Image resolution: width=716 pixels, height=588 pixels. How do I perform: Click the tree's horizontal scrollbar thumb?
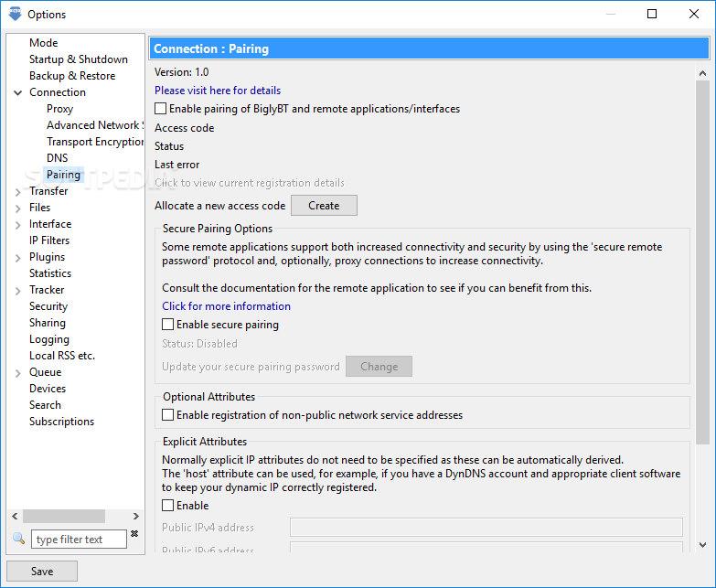[x=64, y=516]
